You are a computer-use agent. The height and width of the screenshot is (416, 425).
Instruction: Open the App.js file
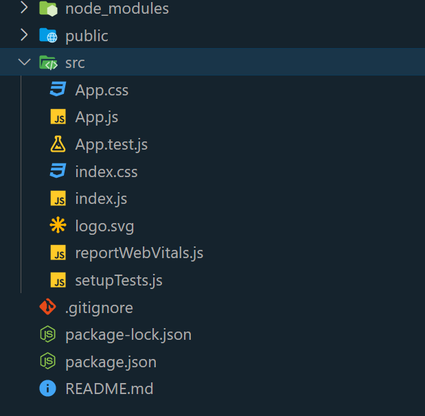click(x=97, y=117)
